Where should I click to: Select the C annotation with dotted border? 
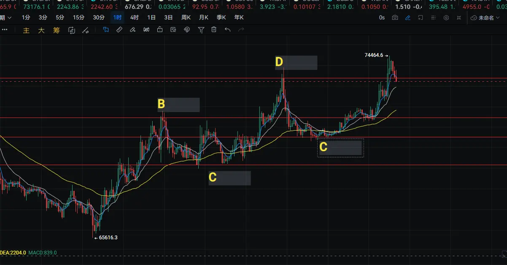[340, 147]
